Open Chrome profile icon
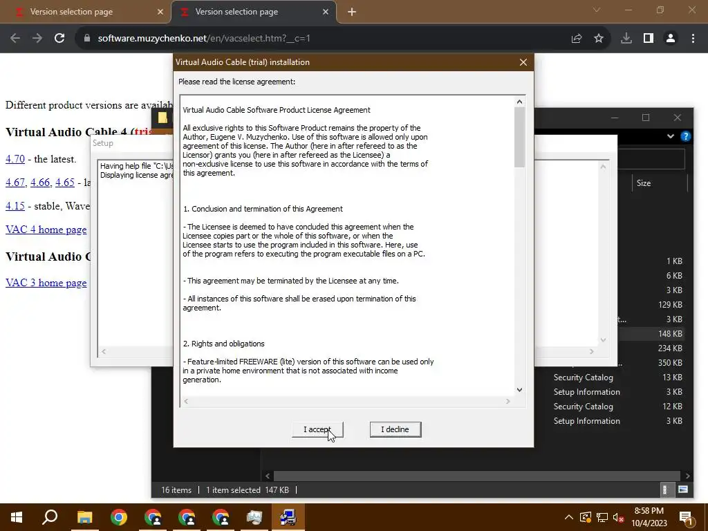This screenshot has height=531, width=708. [671, 39]
